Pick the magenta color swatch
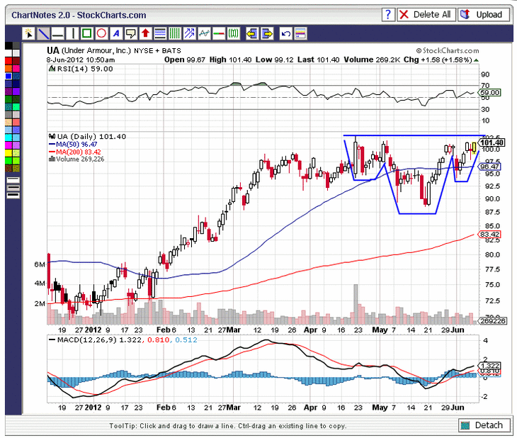 [8, 145]
